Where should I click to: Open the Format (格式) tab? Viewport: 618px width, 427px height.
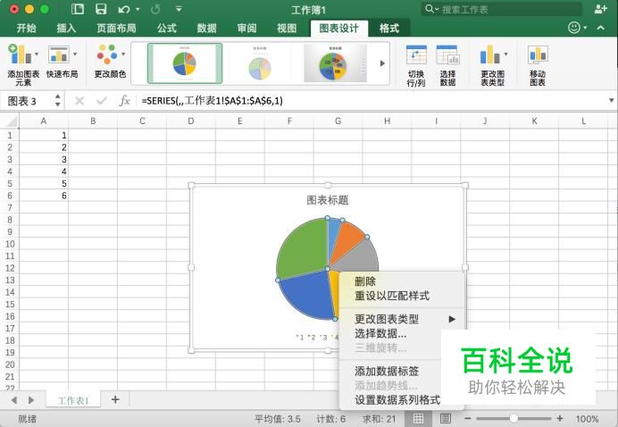tap(389, 28)
